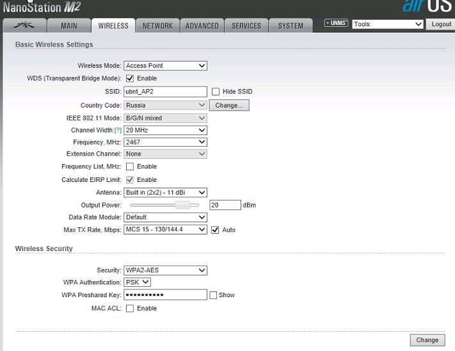Open the Security dropdown set to WPA2-AES
This screenshot has height=351, width=455.
click(x=166, y=270)
